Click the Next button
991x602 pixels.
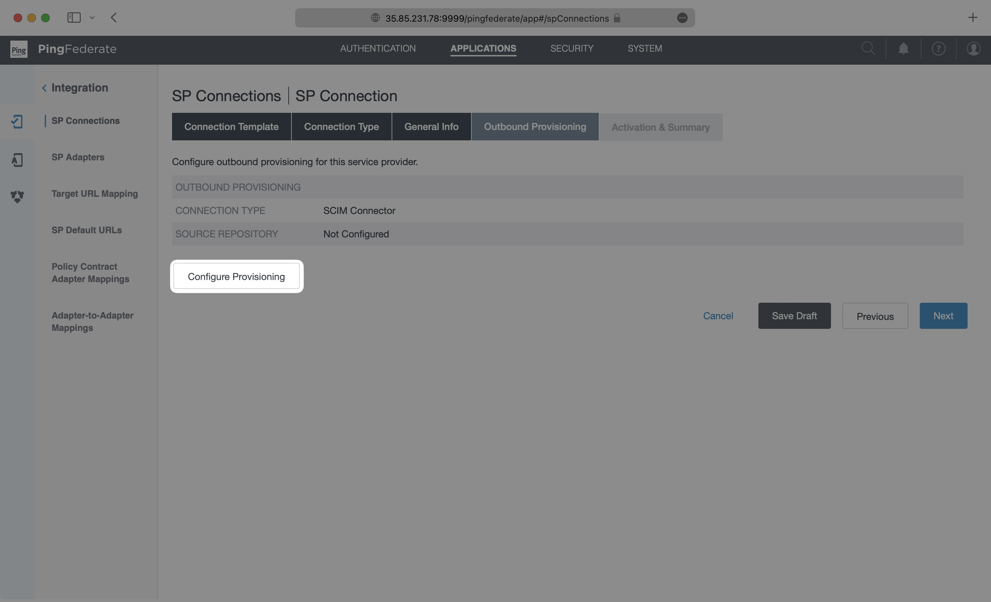coord(943,316)
